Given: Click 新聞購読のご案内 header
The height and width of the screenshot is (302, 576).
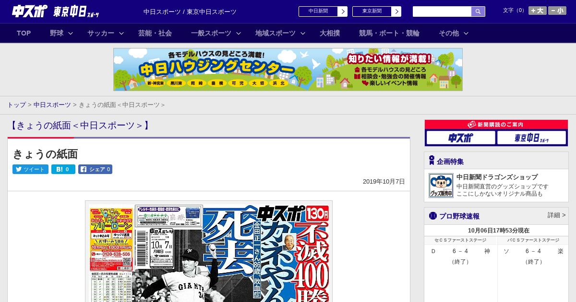Looking at the screenshot, I should pos(496,125).
